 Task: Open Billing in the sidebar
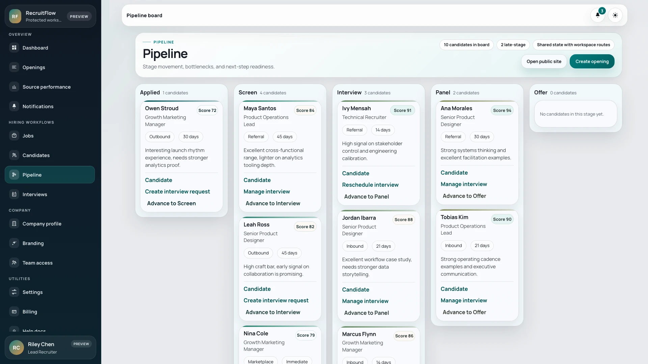[50, 311]
